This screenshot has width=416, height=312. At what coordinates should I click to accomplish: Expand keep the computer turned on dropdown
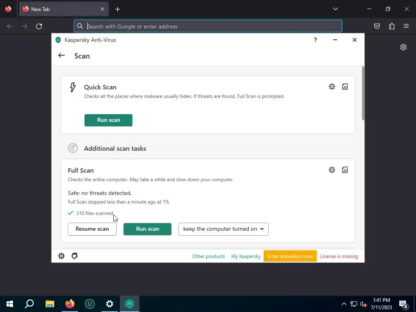(x=223, y=229)
